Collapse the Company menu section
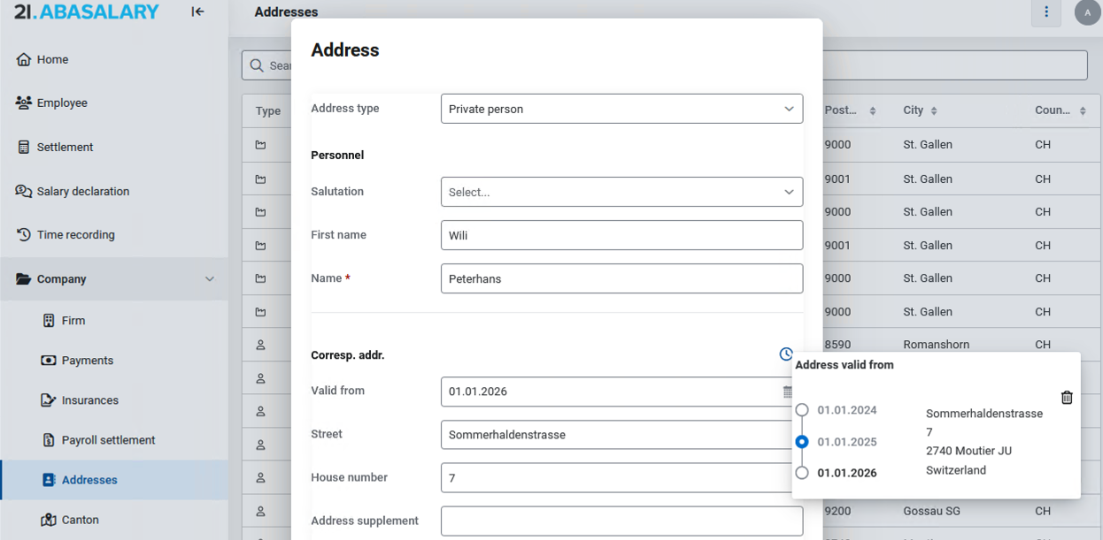Screen dimensions: 1103x540 point(209,279)
